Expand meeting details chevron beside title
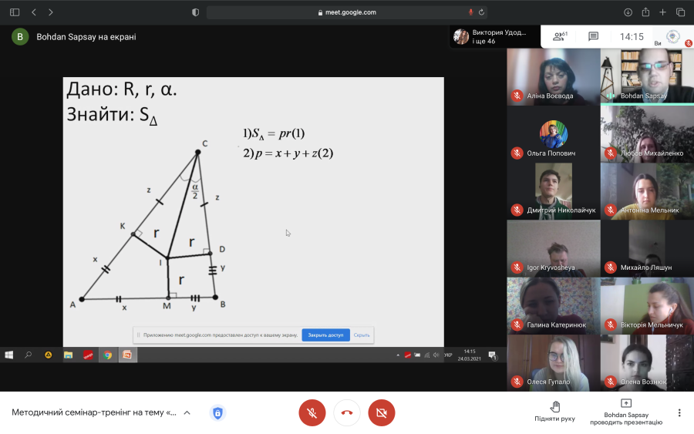Screen dimensions: 694x434 [187, 412]
